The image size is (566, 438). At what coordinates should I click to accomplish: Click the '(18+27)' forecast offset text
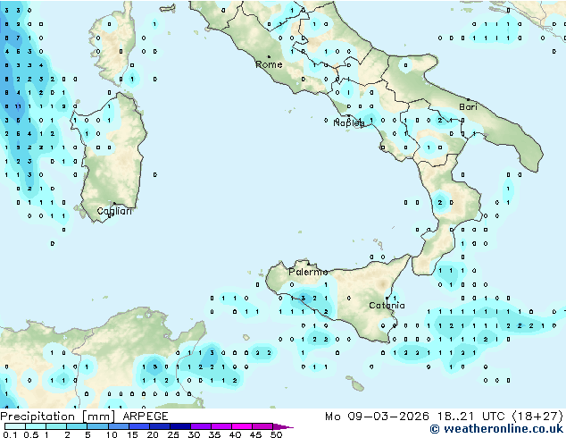point(537,417)
